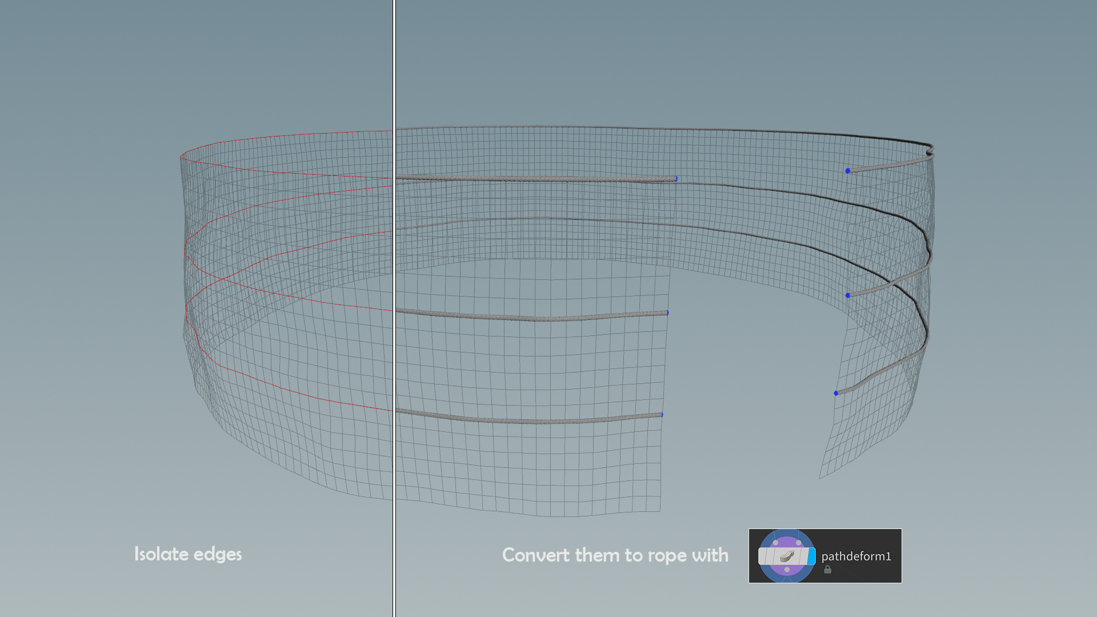Click blue endpoint of lowest center rope
This screenshot has height=617, width=1097.
(662, 414)
